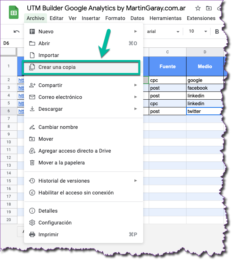
Task: Click the Abrir folder icon
Action: pyautogui.click(x=32, y=43)
